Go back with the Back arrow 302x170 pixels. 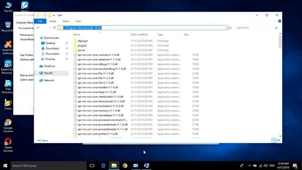[x=38, y=28]
